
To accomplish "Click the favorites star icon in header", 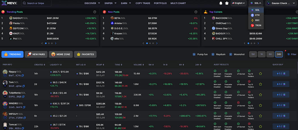I will 227,3.
